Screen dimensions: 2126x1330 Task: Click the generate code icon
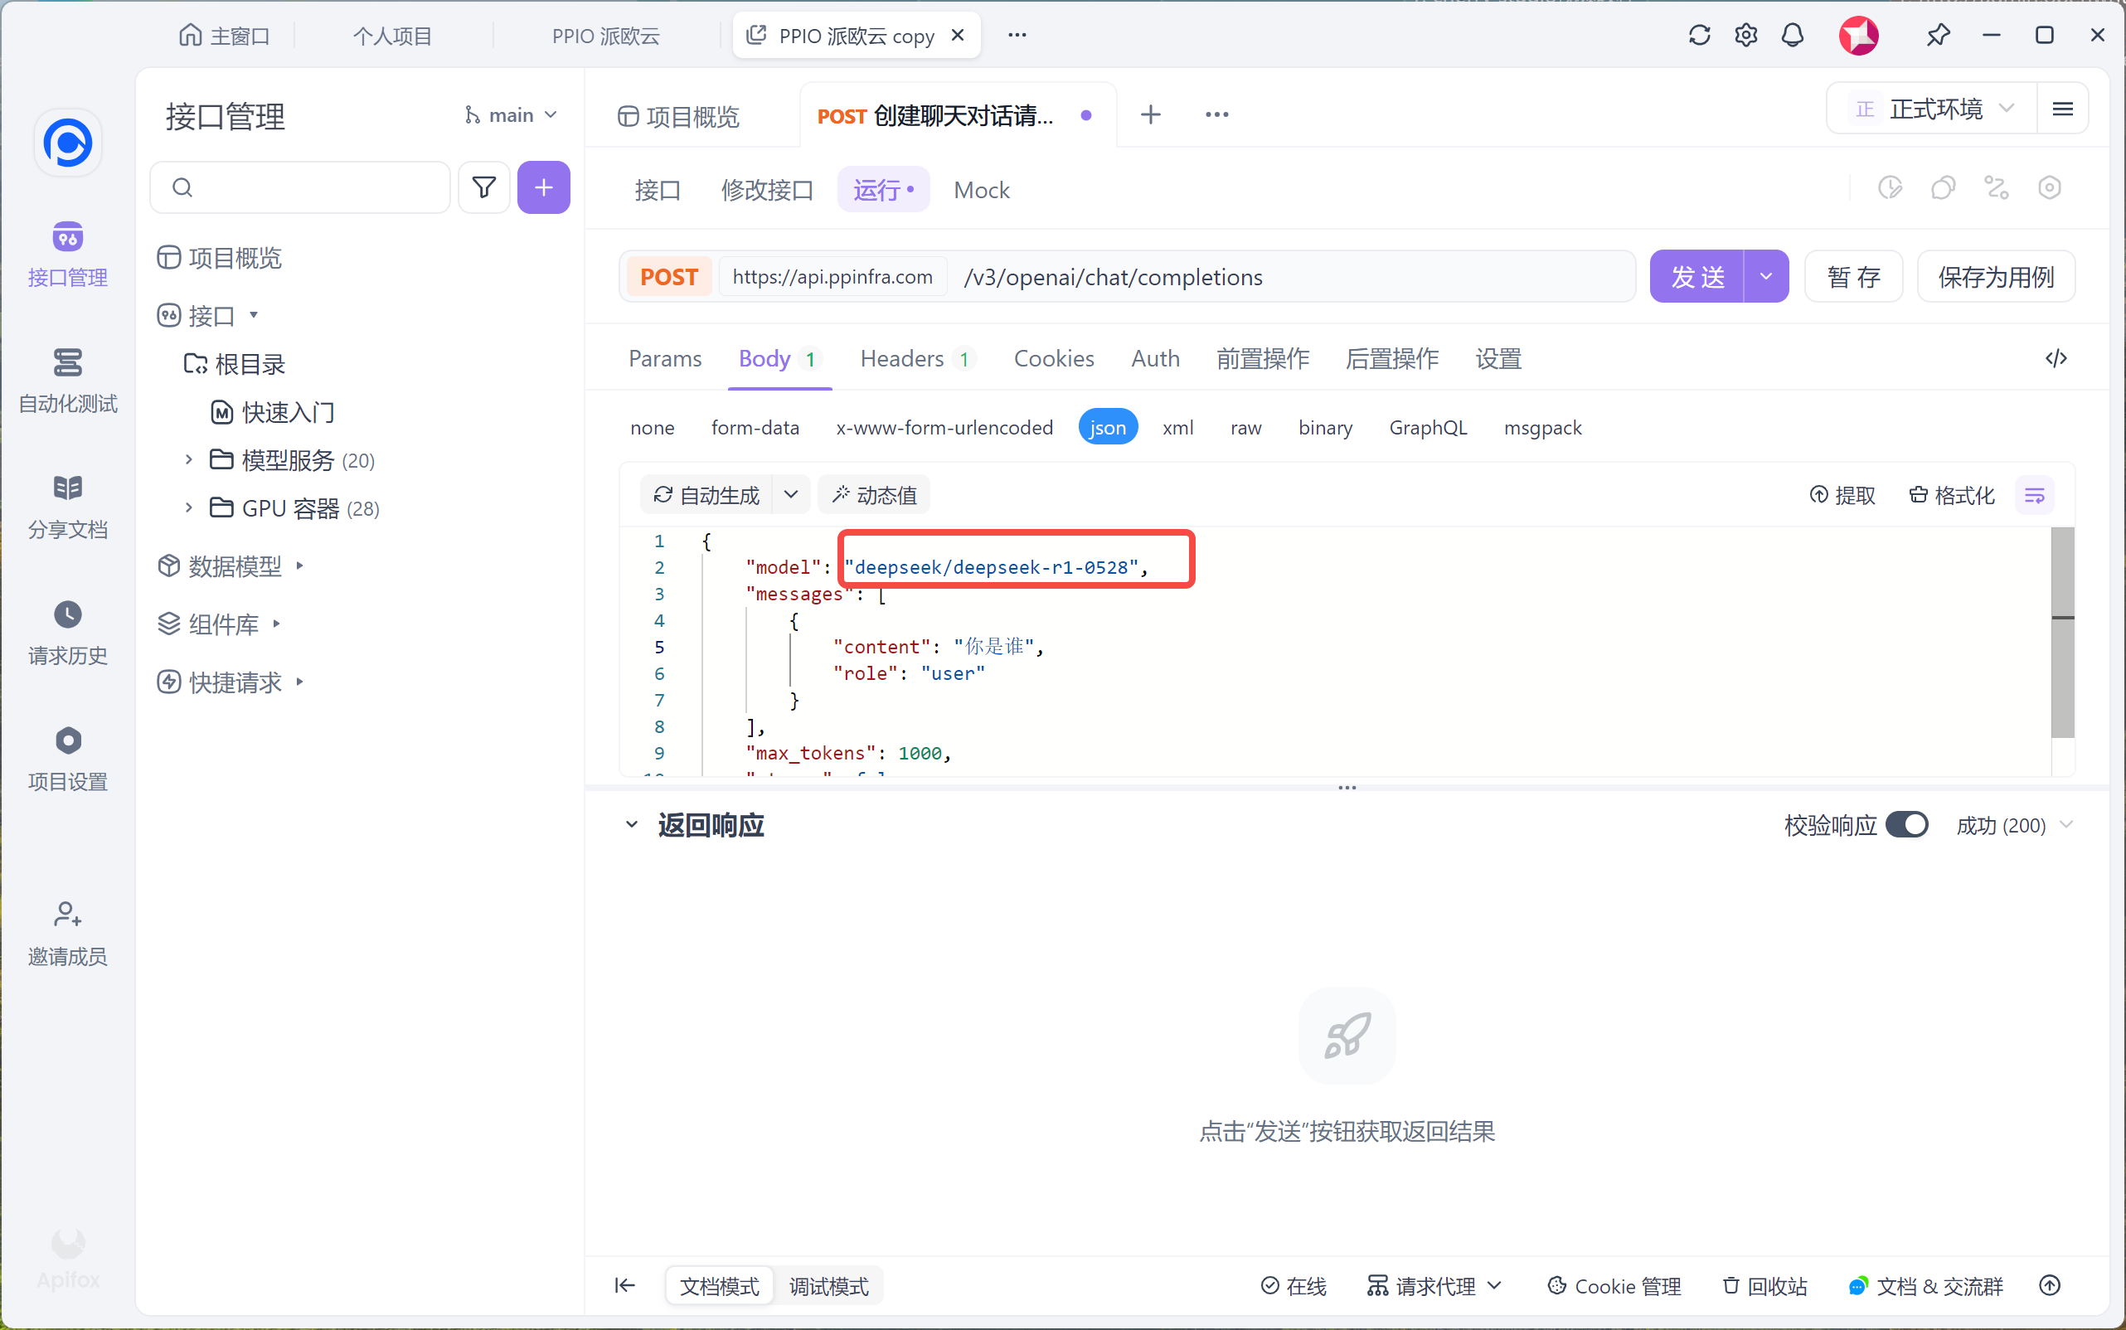point(2055,358)
